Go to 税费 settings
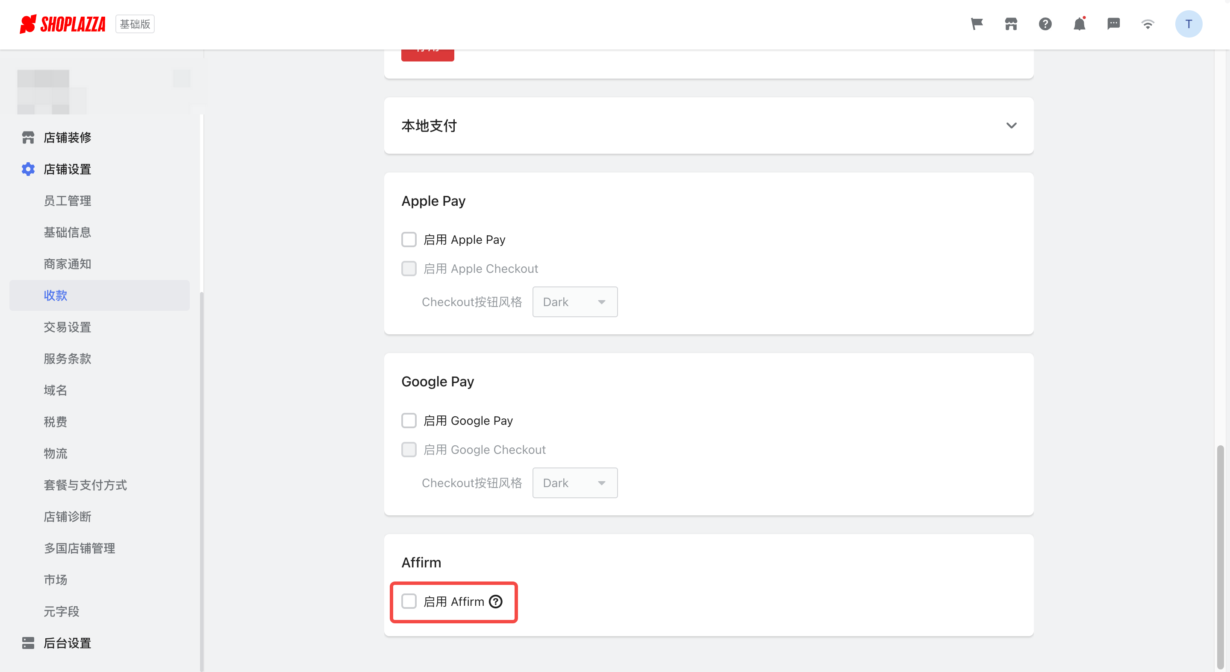 [x=56, y=422]
